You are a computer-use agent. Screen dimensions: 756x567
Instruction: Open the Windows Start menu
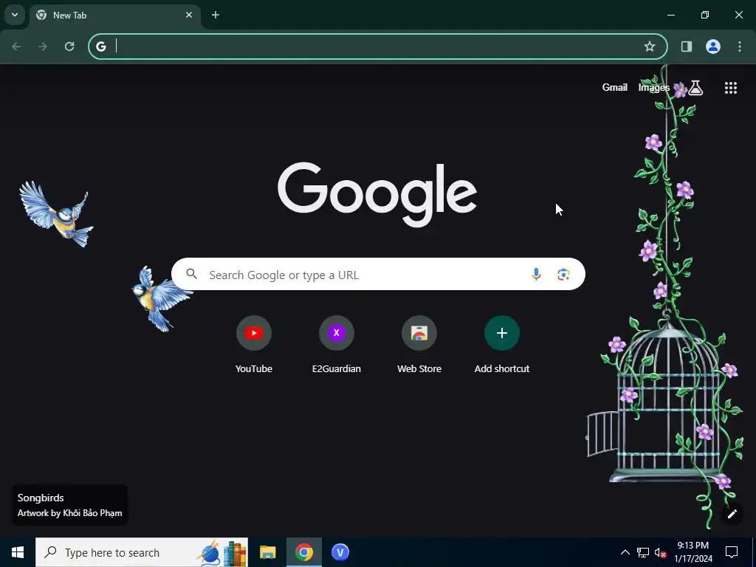pos(18,552)
